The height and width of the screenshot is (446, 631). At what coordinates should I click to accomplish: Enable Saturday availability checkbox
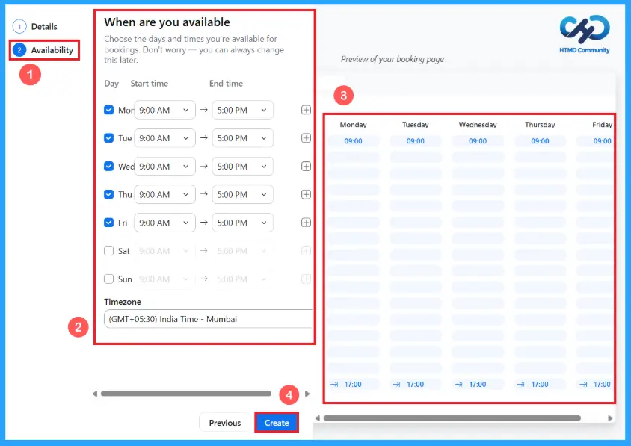[x=108, y=250]
